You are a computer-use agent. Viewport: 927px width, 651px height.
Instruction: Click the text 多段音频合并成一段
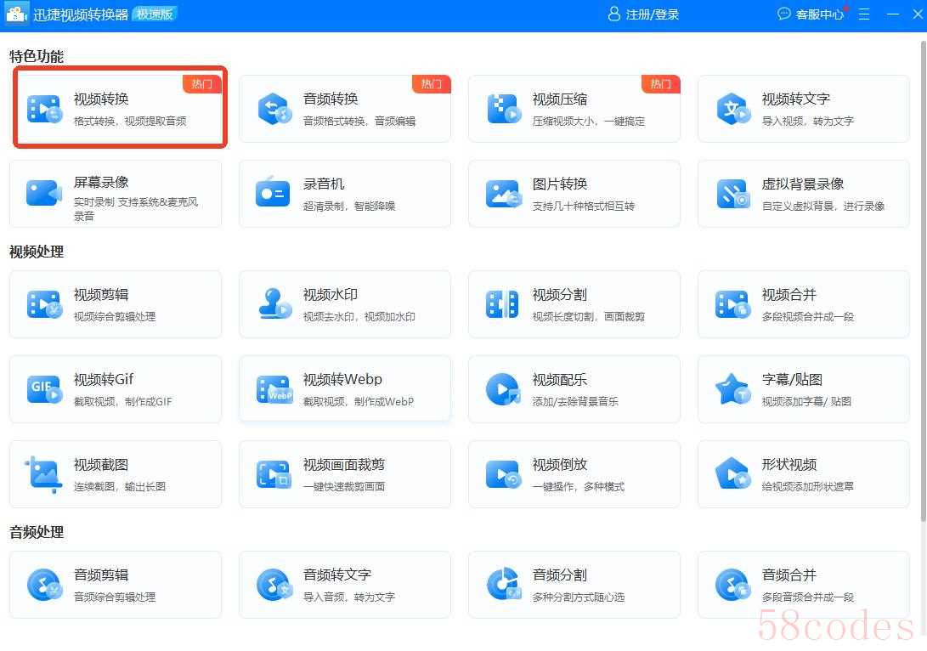[x=807, y=597]
